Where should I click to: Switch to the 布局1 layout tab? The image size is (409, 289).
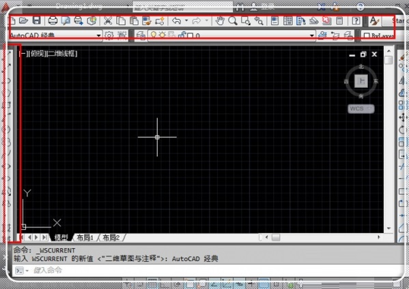85,237
